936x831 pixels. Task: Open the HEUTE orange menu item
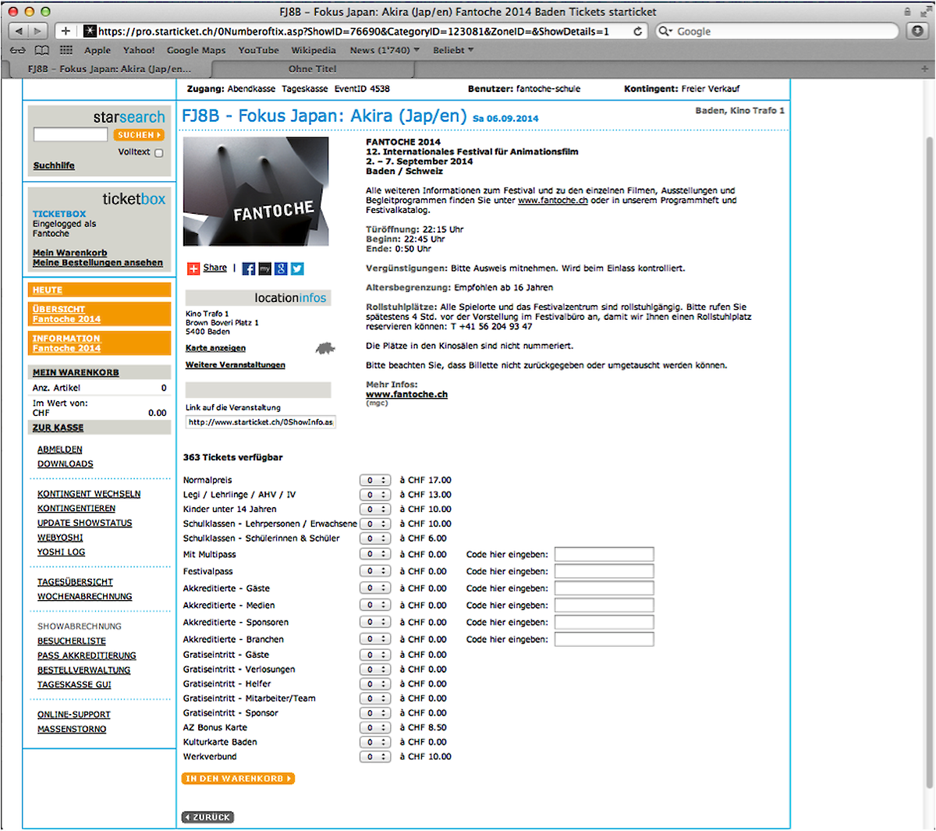tap(99, 289)
